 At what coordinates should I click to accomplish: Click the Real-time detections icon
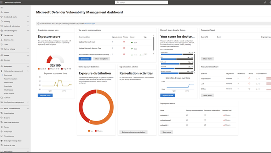[x=1, y=122]
